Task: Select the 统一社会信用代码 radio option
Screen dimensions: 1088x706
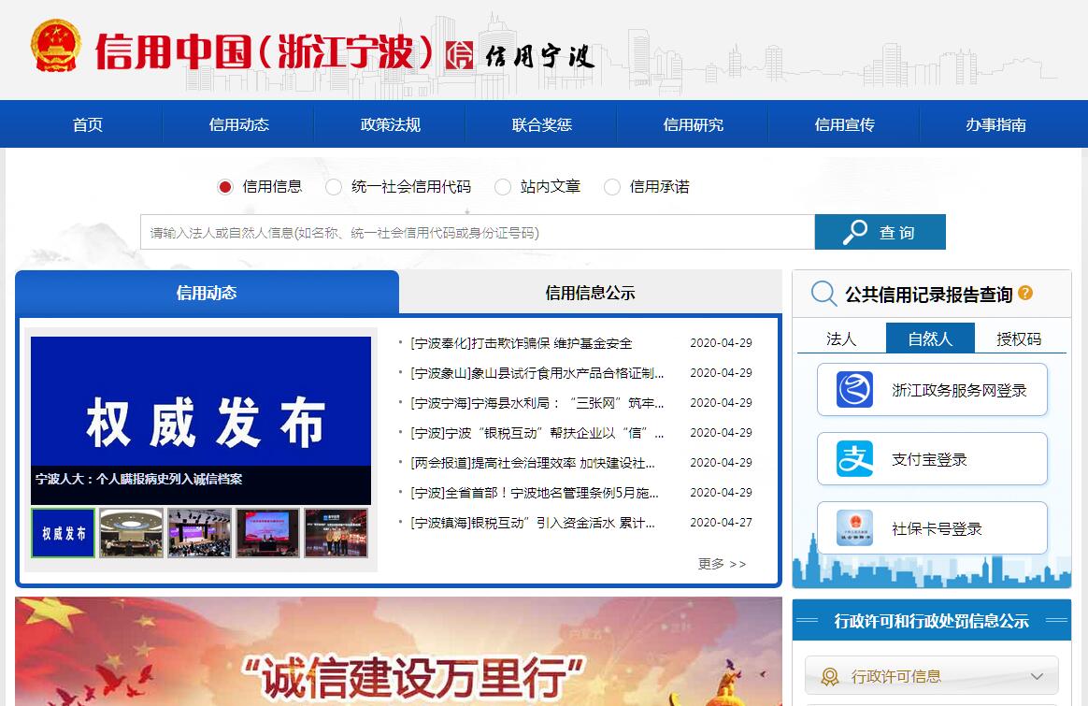Action: [x=334, y=187]
